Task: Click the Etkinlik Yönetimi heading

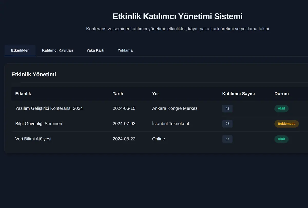Action: (34, 74)
